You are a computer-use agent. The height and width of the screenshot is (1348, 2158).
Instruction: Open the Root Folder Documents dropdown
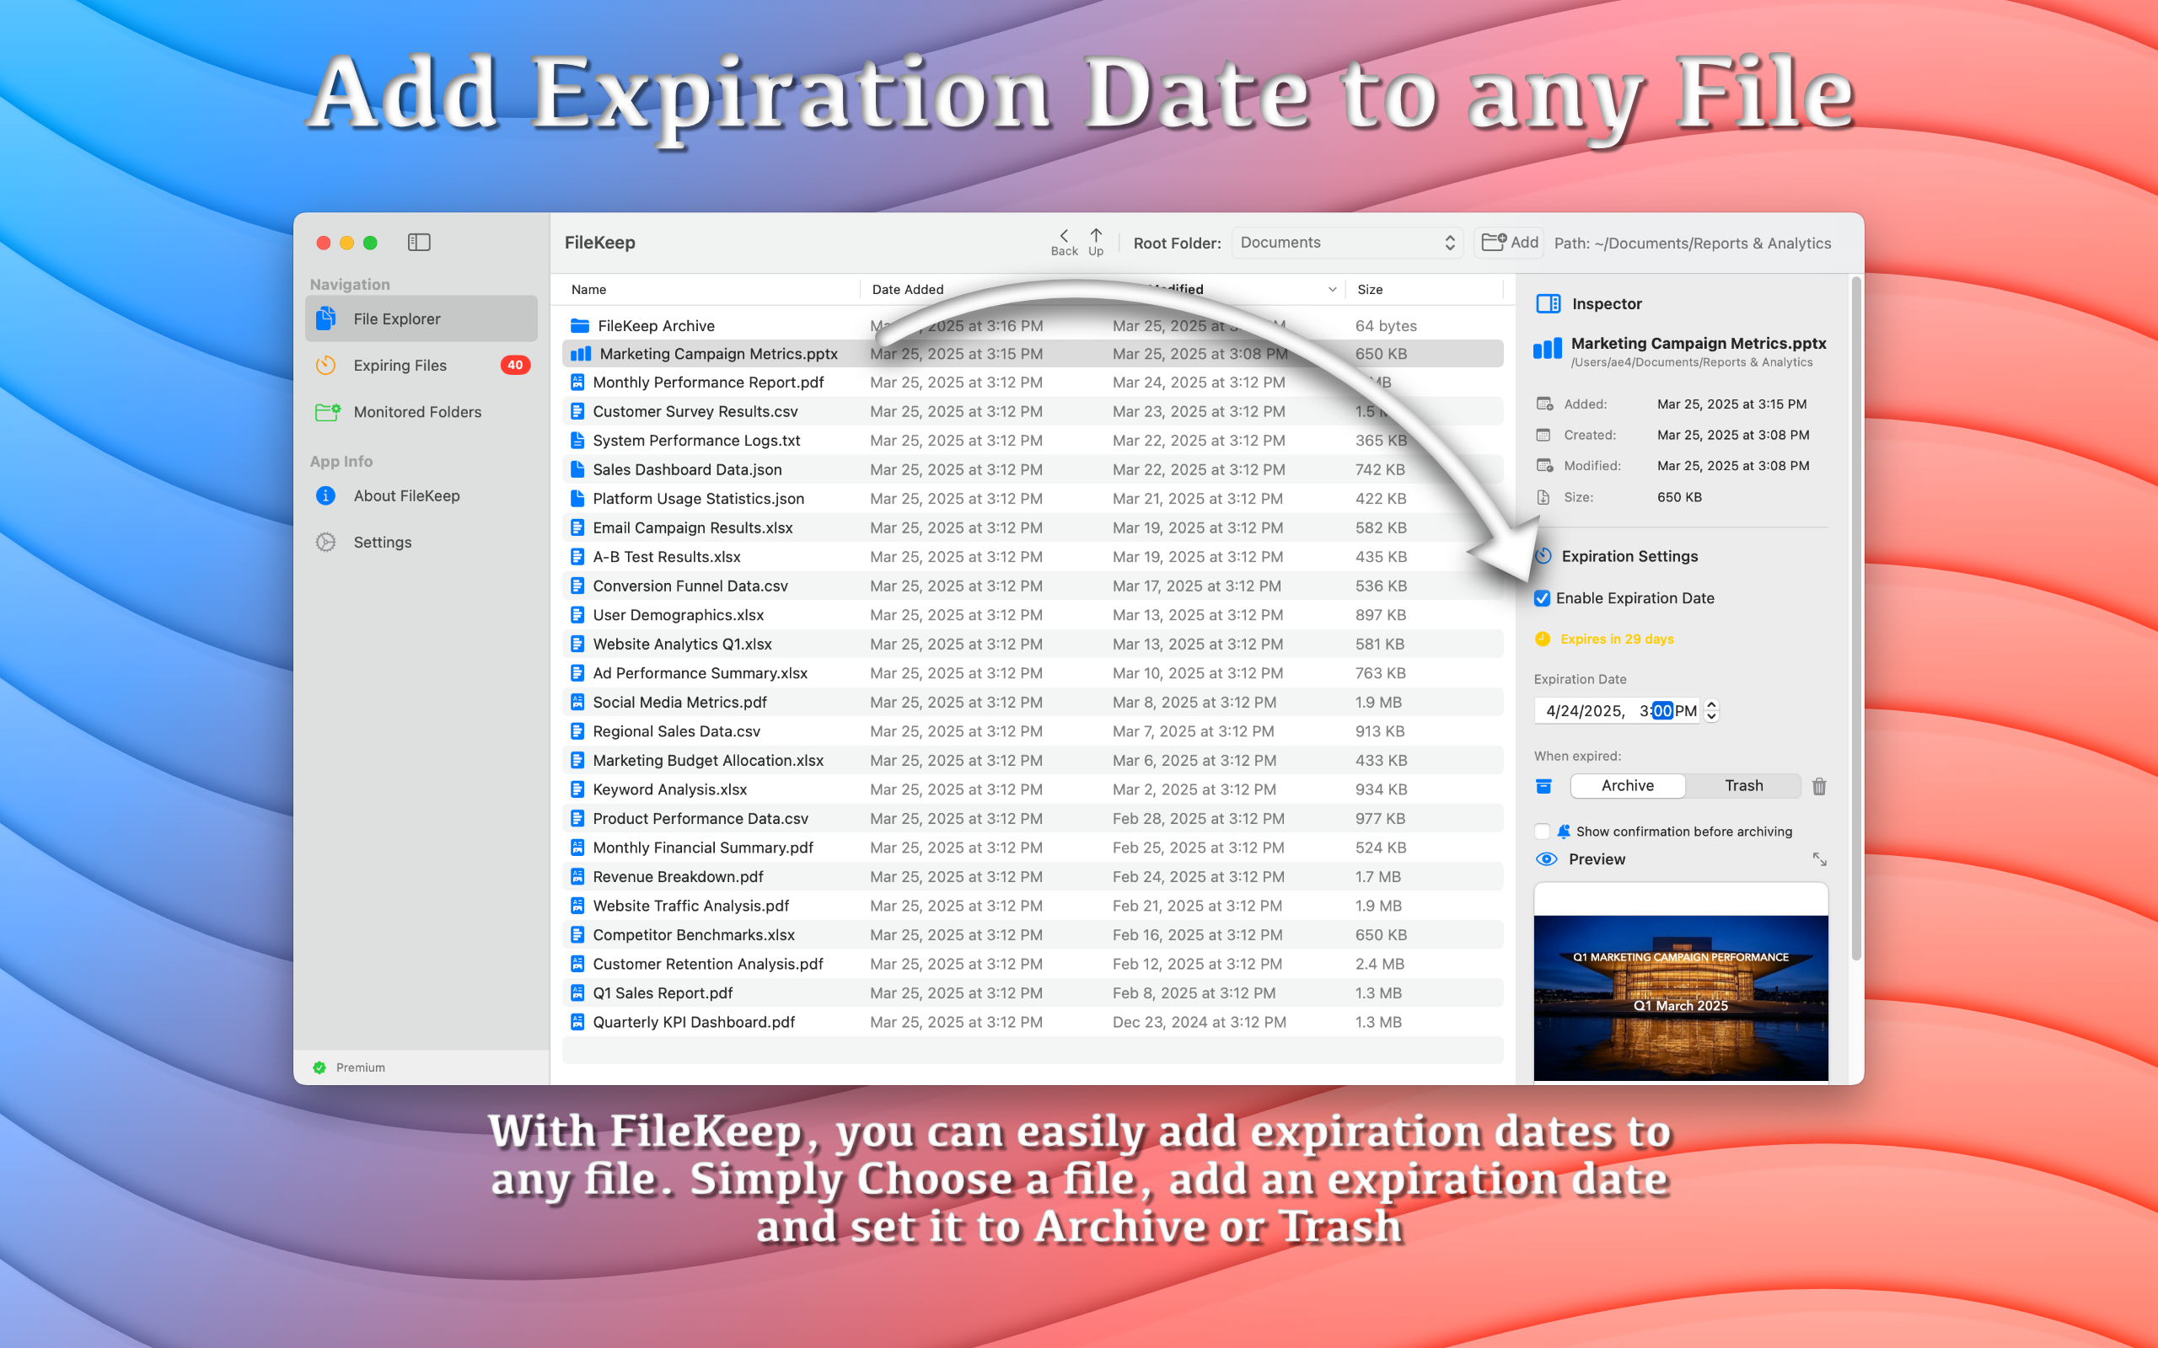[1347, 243]
